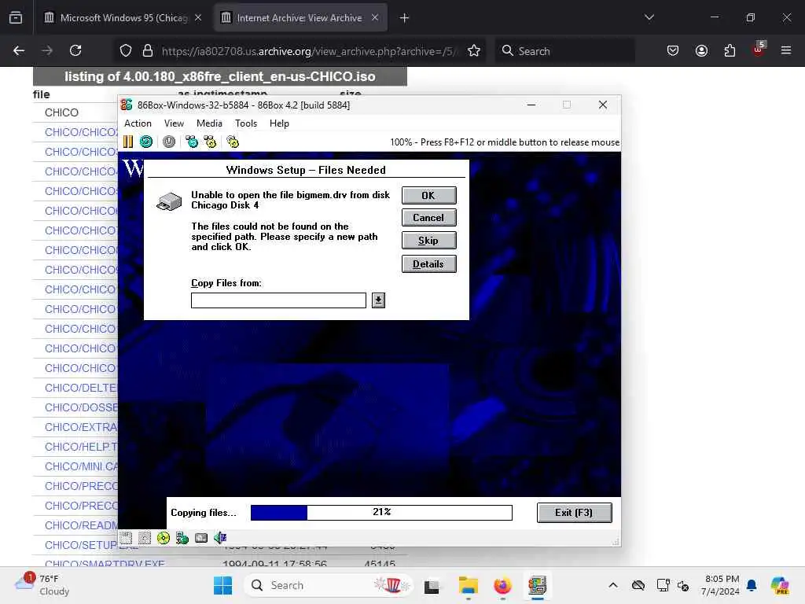Click the site security padlock icon
The width and height of the screenshot is (805, 604).
click(148, 50)
